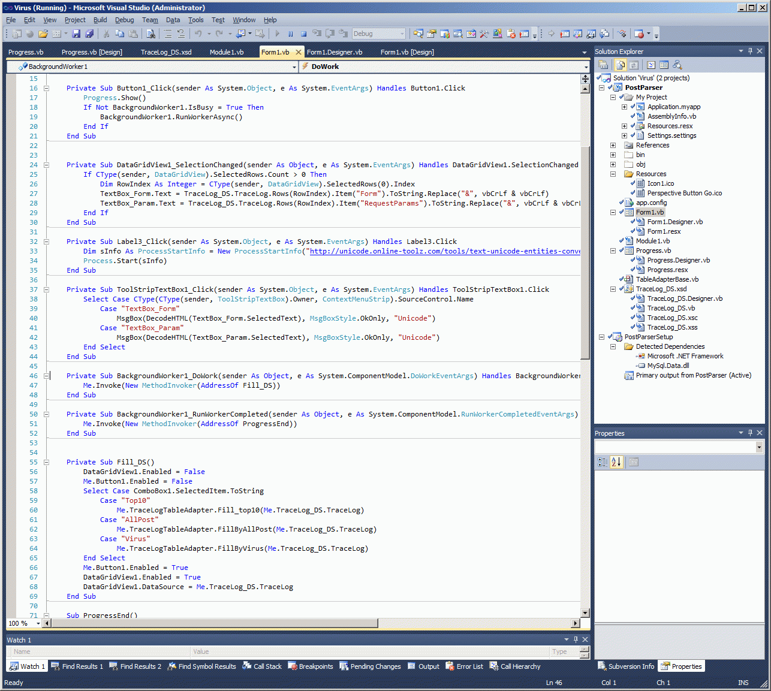Click the Save icon in the toolbar
Screen dimensions: 771x691
76,34
